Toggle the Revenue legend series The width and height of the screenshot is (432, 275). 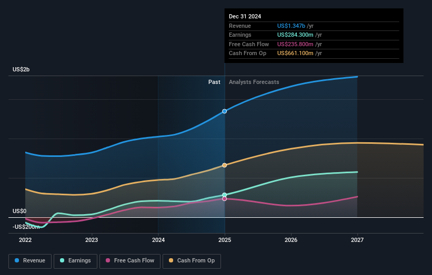coord(30,261)
